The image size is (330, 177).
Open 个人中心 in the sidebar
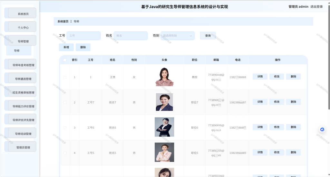point(22,27)
